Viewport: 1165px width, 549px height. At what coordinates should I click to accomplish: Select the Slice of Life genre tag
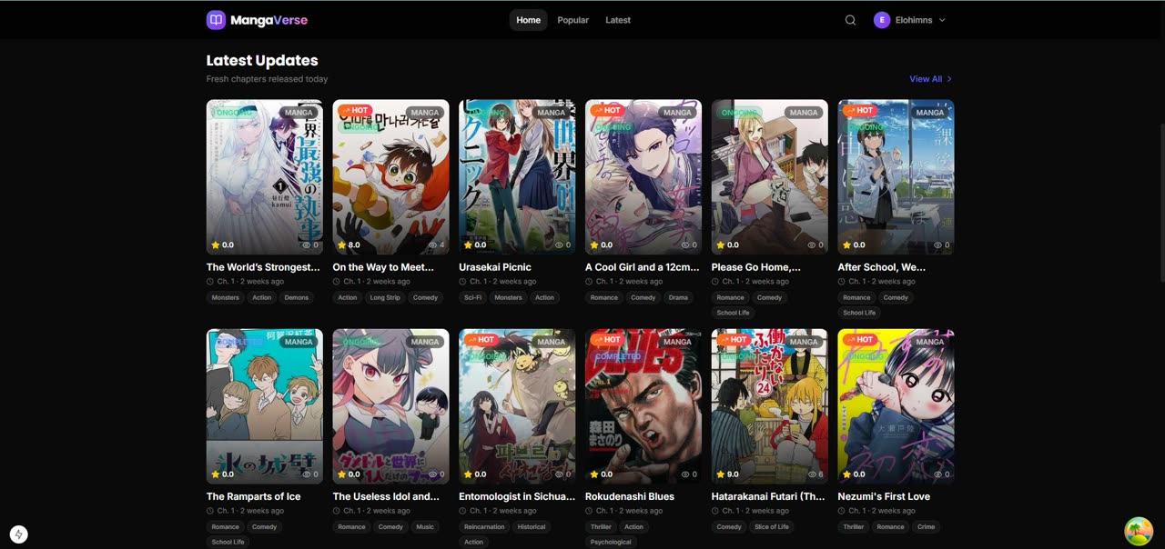[x=772, y=526]
